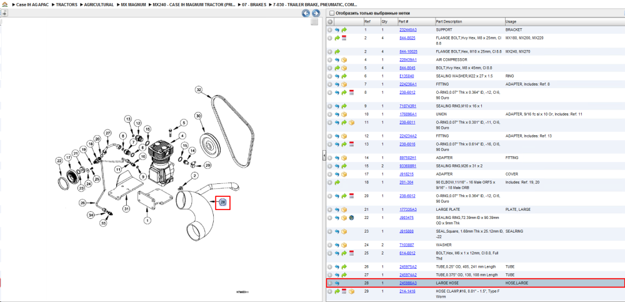Viewport: 625px width, 302px height.
Task: Sort by Part Description column header
Action: coord(469,21)
